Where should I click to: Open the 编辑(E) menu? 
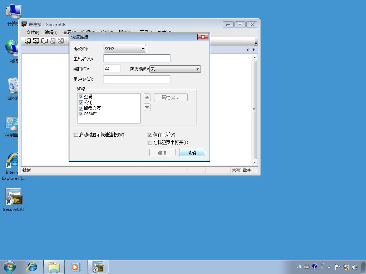51,32
